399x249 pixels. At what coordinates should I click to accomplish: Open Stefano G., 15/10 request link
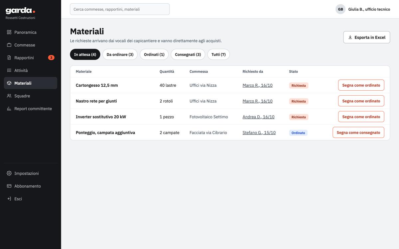[x=259, y=132]
